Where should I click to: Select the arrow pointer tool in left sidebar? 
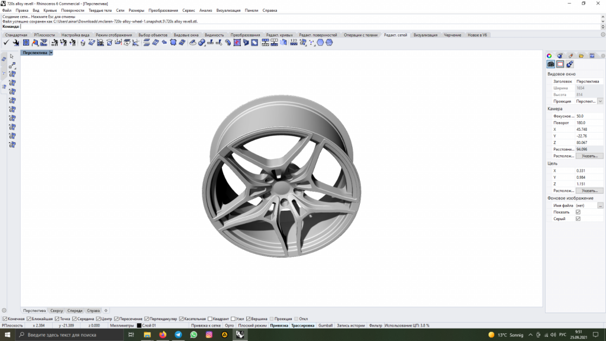click(12, 56)
